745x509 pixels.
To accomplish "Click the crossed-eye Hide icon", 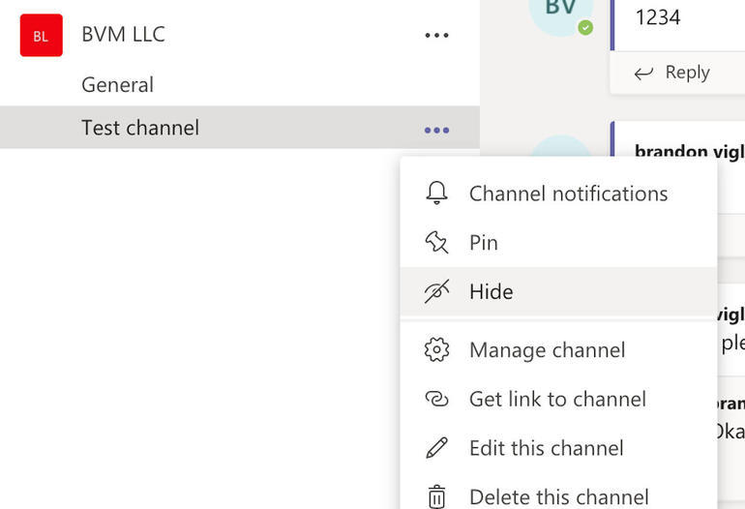I will click(x=437, y=291).
